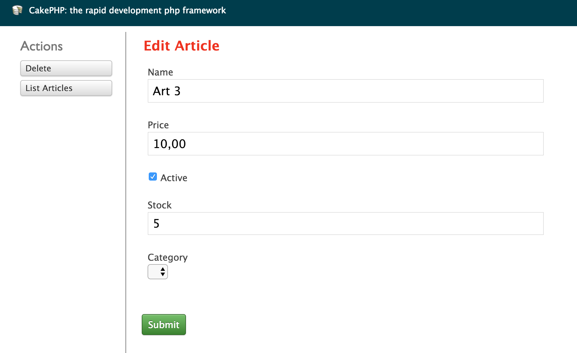Click the Category dropdown up-down arrows

163,272
